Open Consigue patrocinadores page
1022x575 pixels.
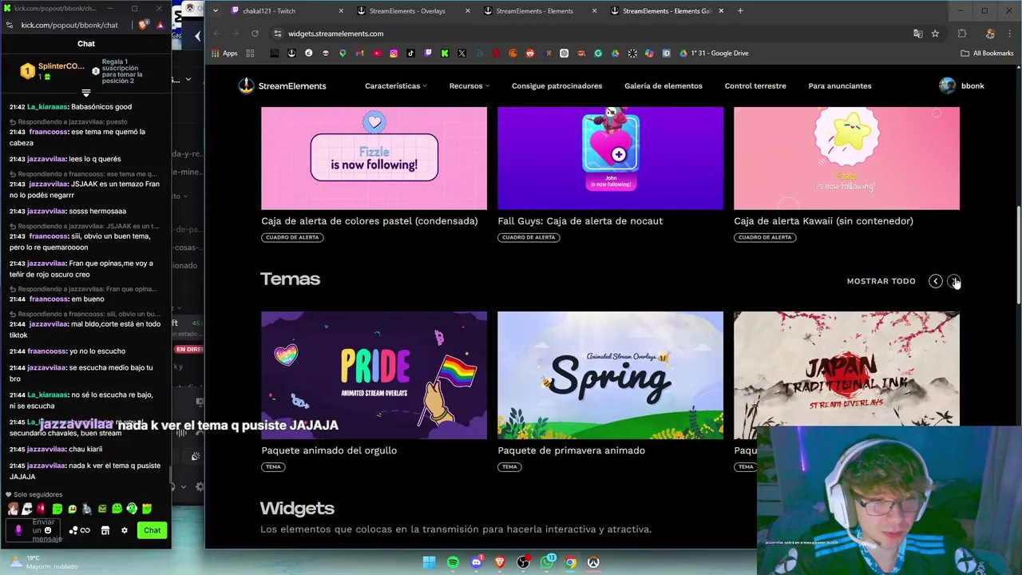[557, 85]
